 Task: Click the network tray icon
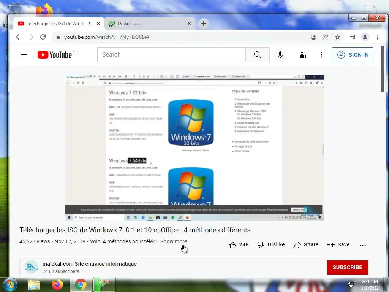351,284
